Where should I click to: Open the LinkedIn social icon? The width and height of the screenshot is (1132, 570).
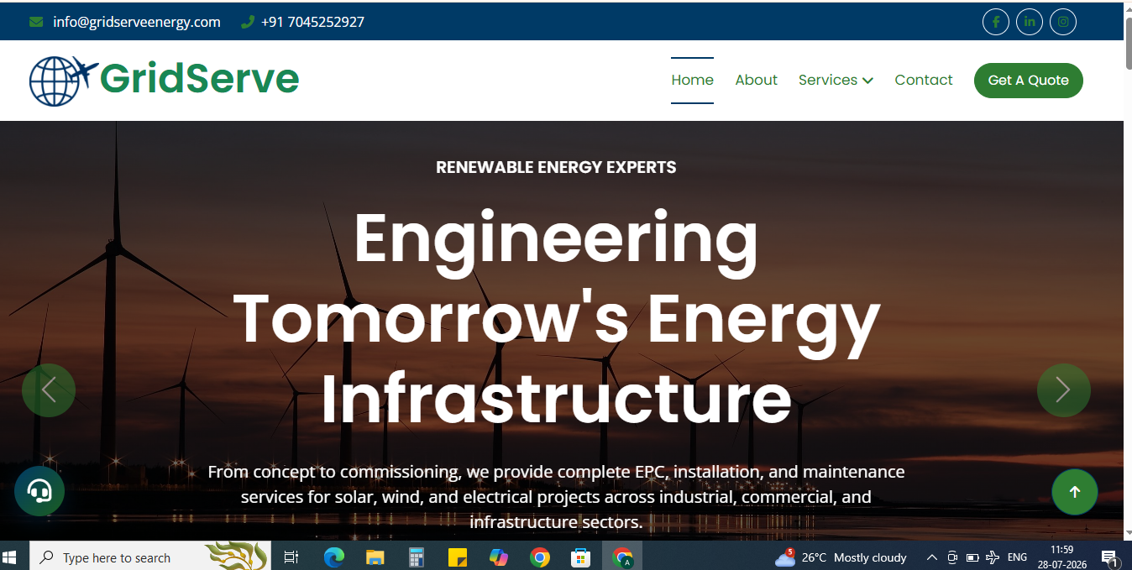(1030, 22)
